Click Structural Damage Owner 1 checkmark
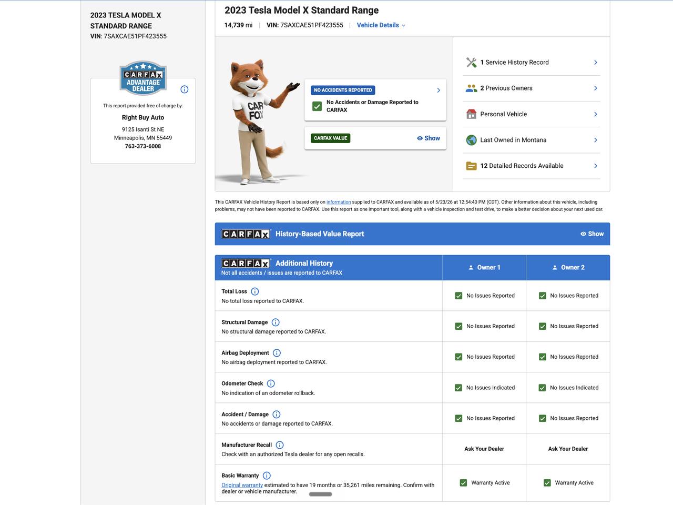 (458, 326)
